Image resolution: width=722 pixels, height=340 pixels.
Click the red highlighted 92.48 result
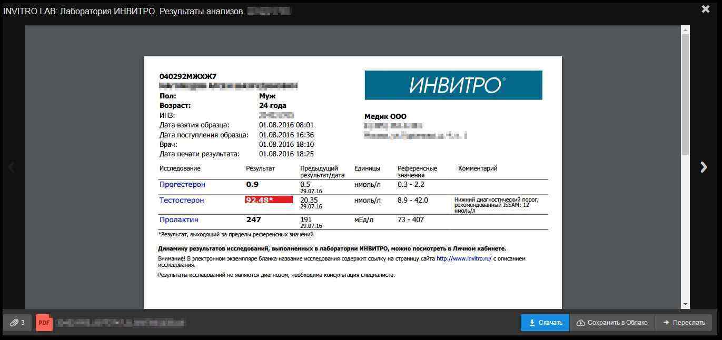click(269, 200)
